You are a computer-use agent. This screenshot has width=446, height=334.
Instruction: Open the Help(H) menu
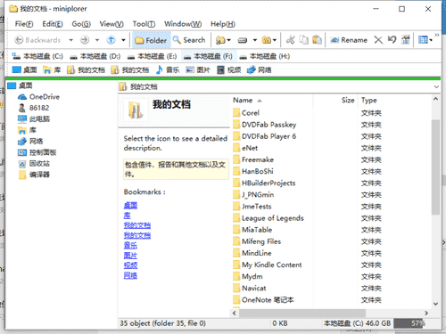223,24
